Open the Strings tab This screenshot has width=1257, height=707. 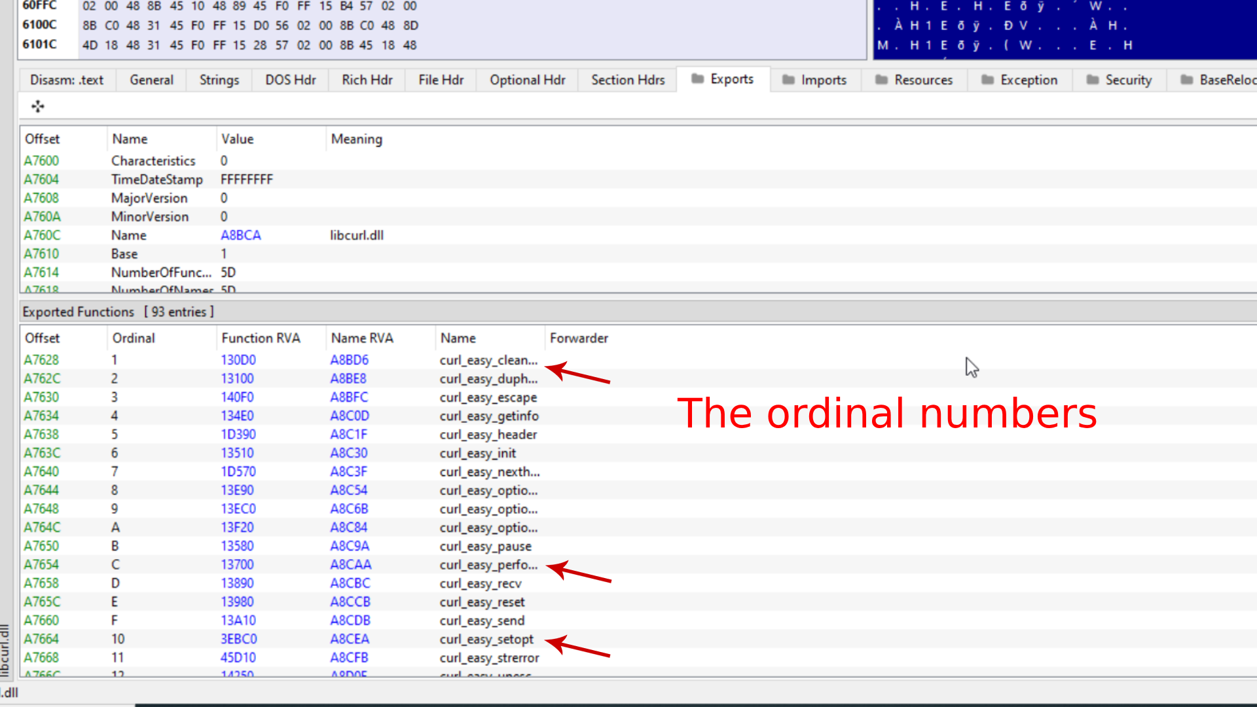[x=219, y=80]
